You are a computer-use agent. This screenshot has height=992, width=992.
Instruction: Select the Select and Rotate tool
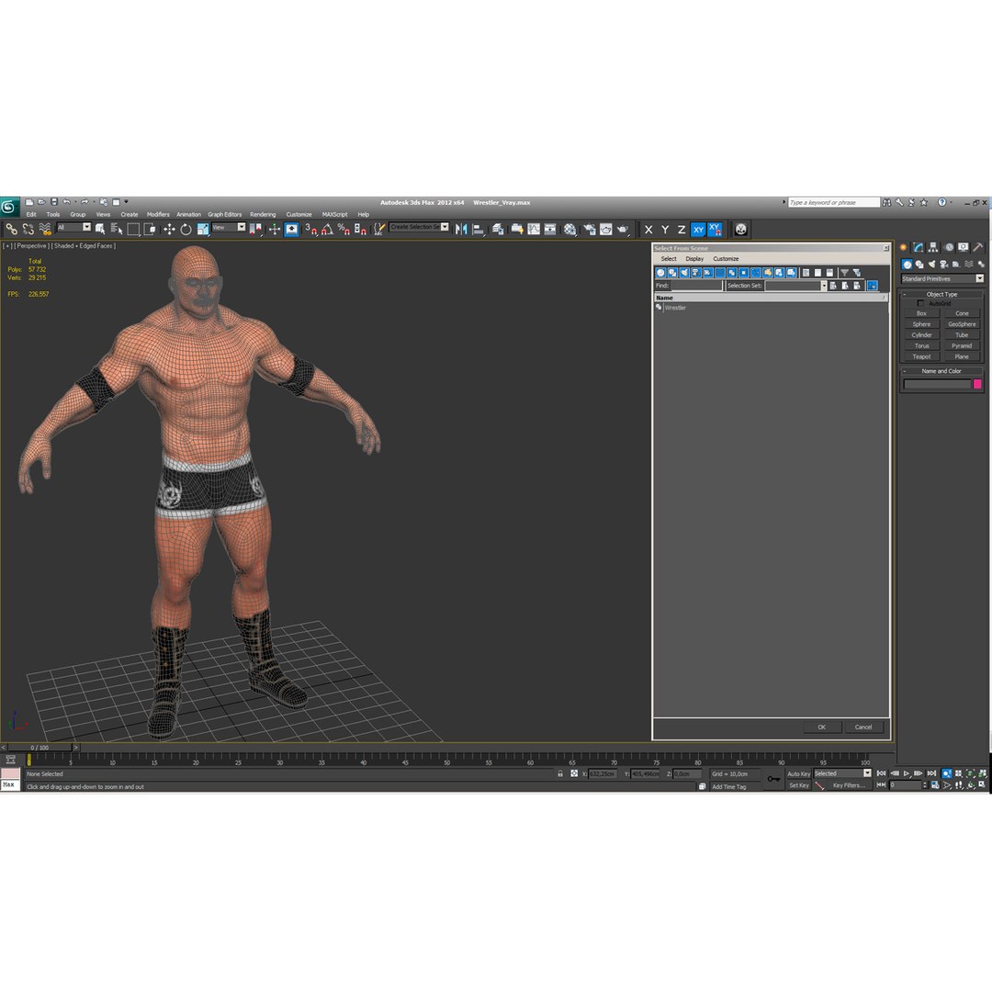pos(186,229)
